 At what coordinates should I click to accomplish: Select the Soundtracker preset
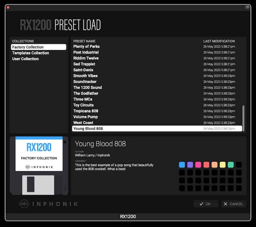(x=157, y=82)
